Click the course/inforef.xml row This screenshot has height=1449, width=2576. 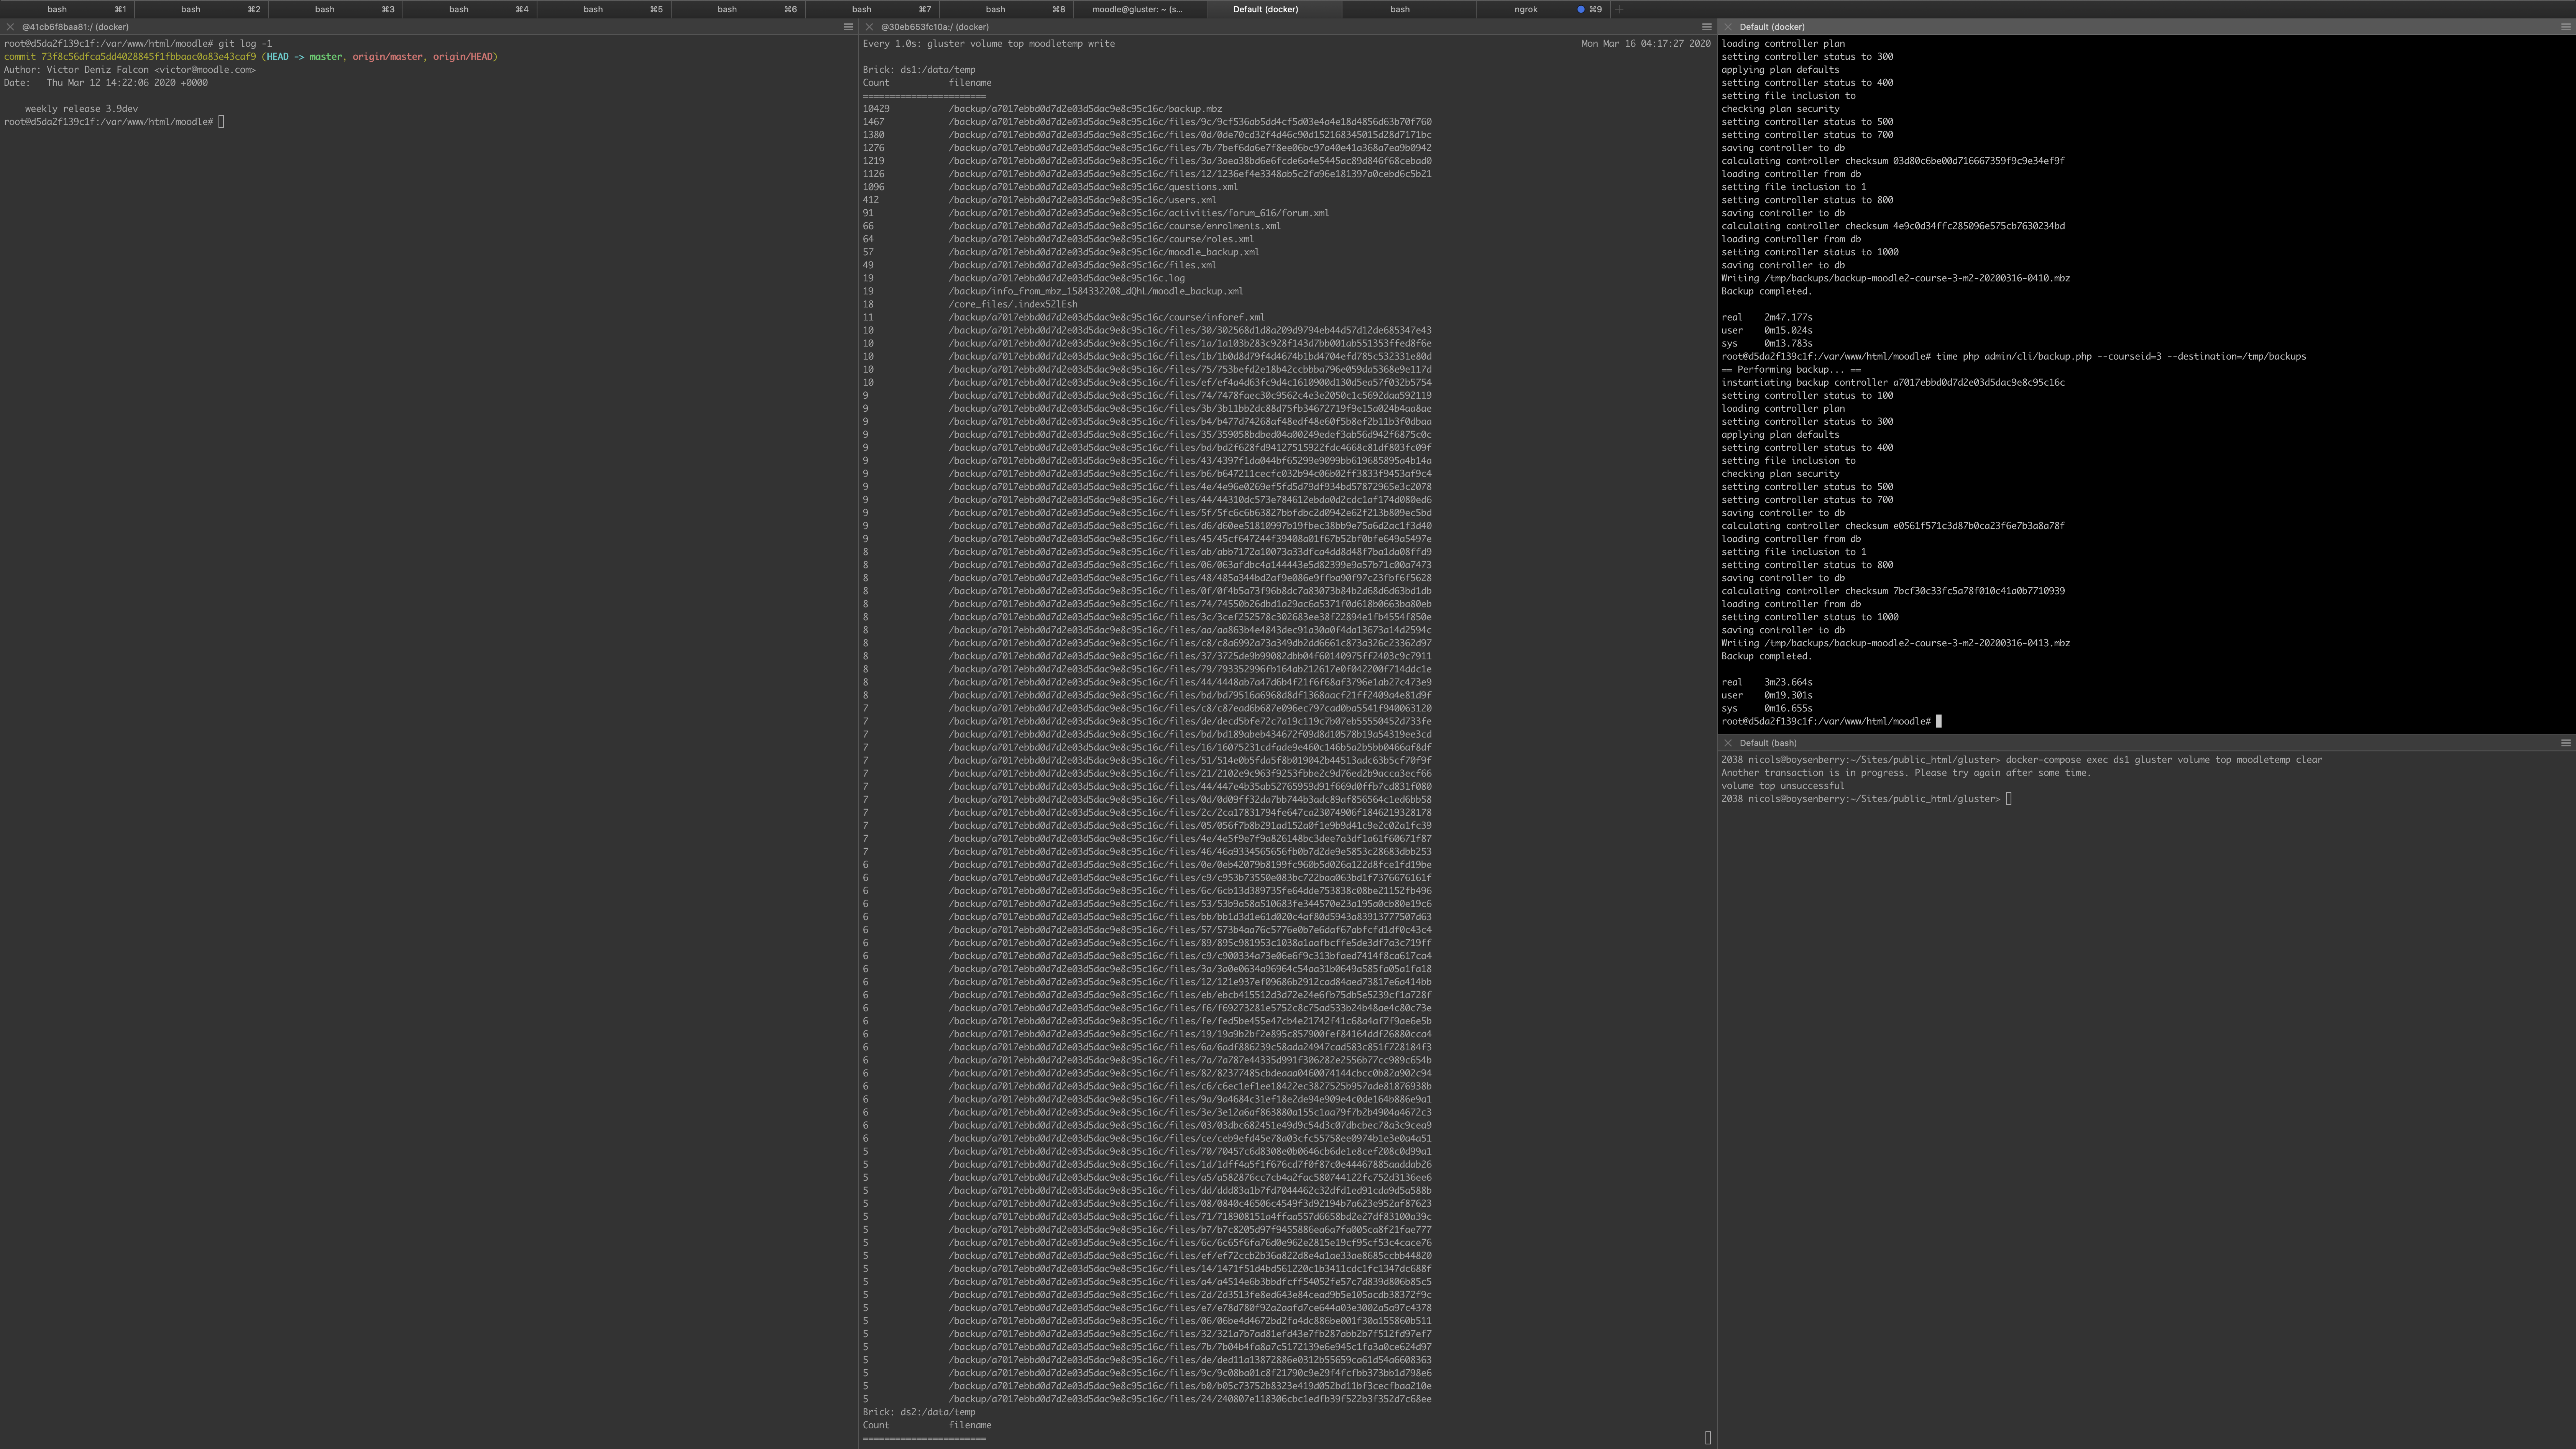[x=1064, y=317]
